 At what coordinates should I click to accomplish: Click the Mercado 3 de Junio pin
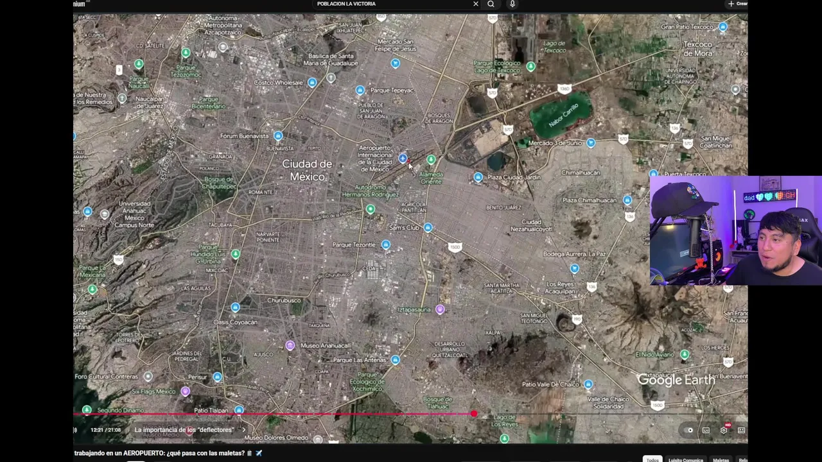click(591, 143)
